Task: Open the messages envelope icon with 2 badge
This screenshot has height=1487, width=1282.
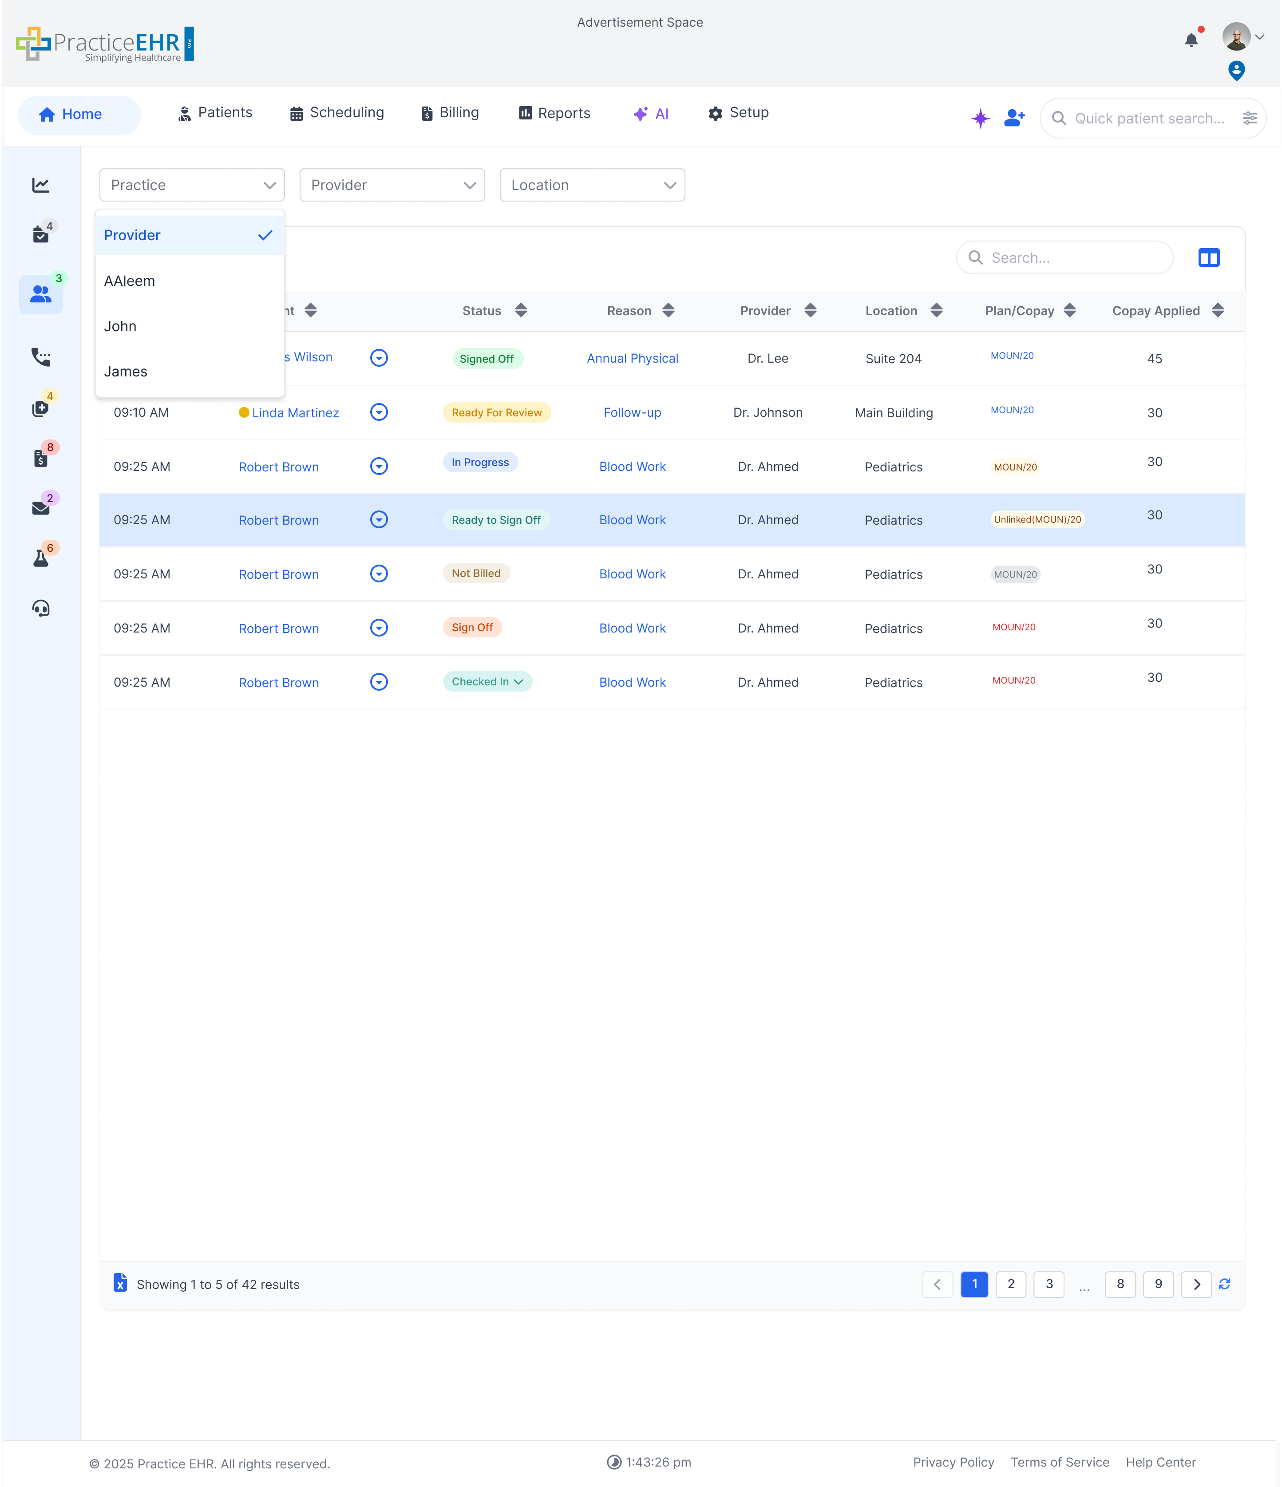Action: click(x=41, y=507)
